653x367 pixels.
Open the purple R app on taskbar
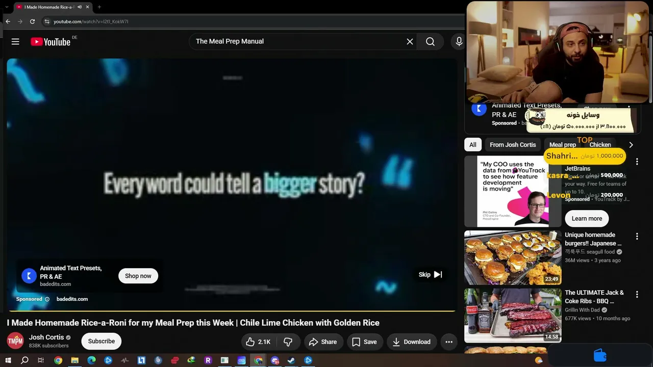coord(208,360)
